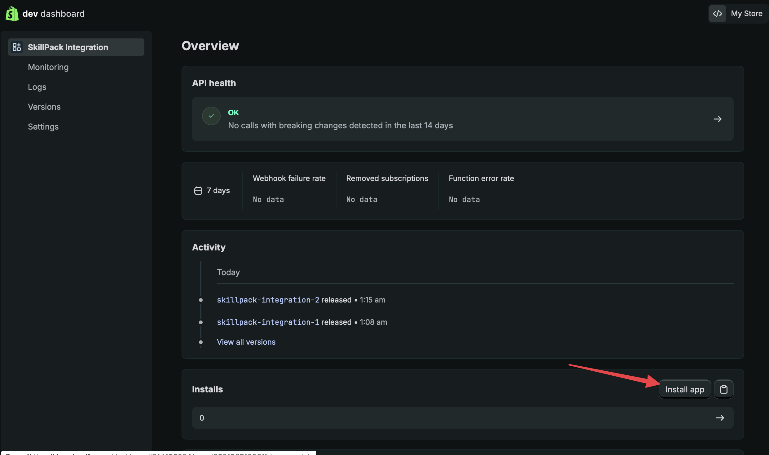769x455 pixels.
Task: Click the dev dashboard title
Action: pyautogui.click(x=54, y=14)
